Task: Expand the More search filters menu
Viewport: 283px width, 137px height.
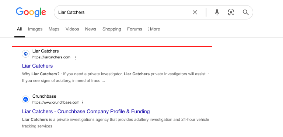Action: pos(154,29)
